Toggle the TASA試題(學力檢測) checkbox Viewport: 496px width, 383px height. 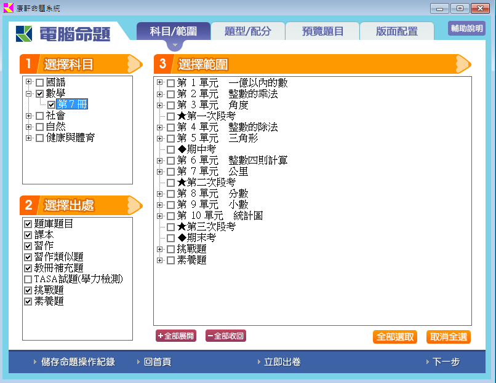(28, 279)
